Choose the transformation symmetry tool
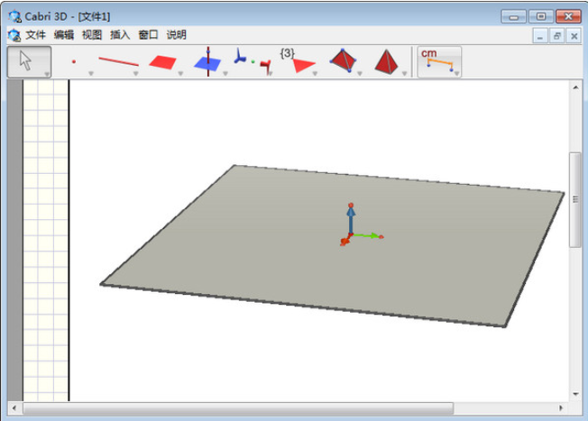588x421 pixels. point(252,61)
